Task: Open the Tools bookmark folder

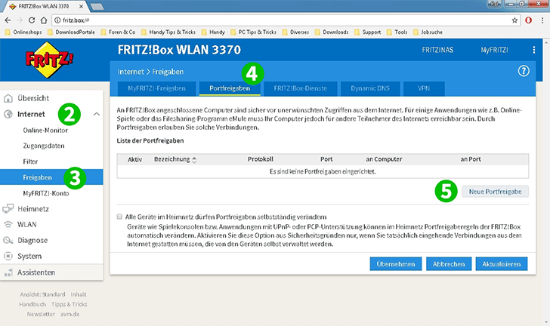Action: pos(397,32)
